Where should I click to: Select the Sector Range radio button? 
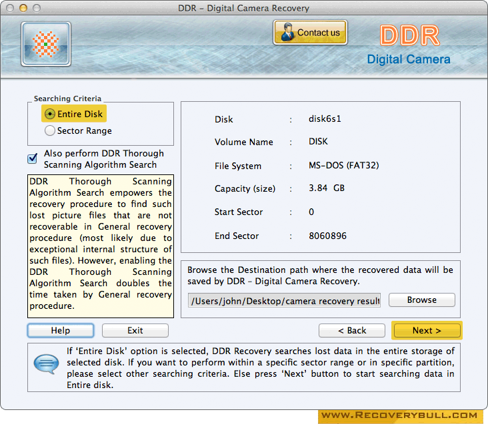click(50, 130)
